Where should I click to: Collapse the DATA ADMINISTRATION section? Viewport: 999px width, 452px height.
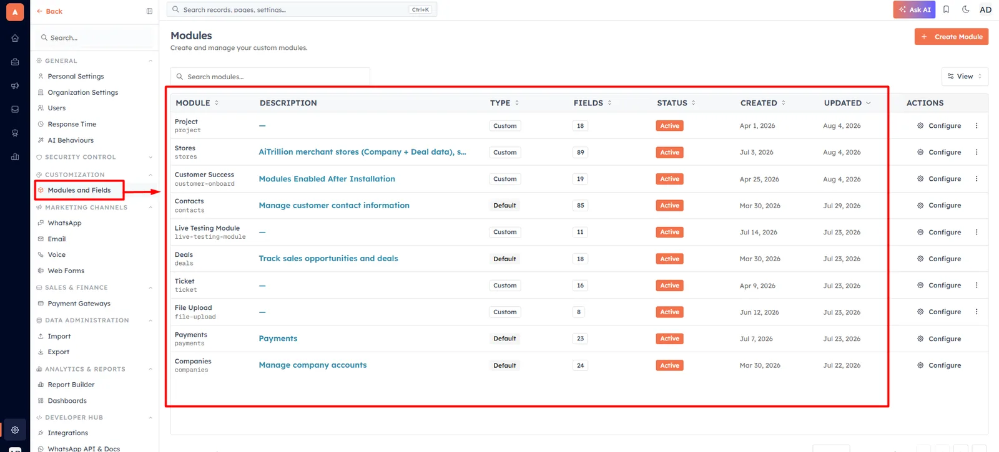point(150,320)
